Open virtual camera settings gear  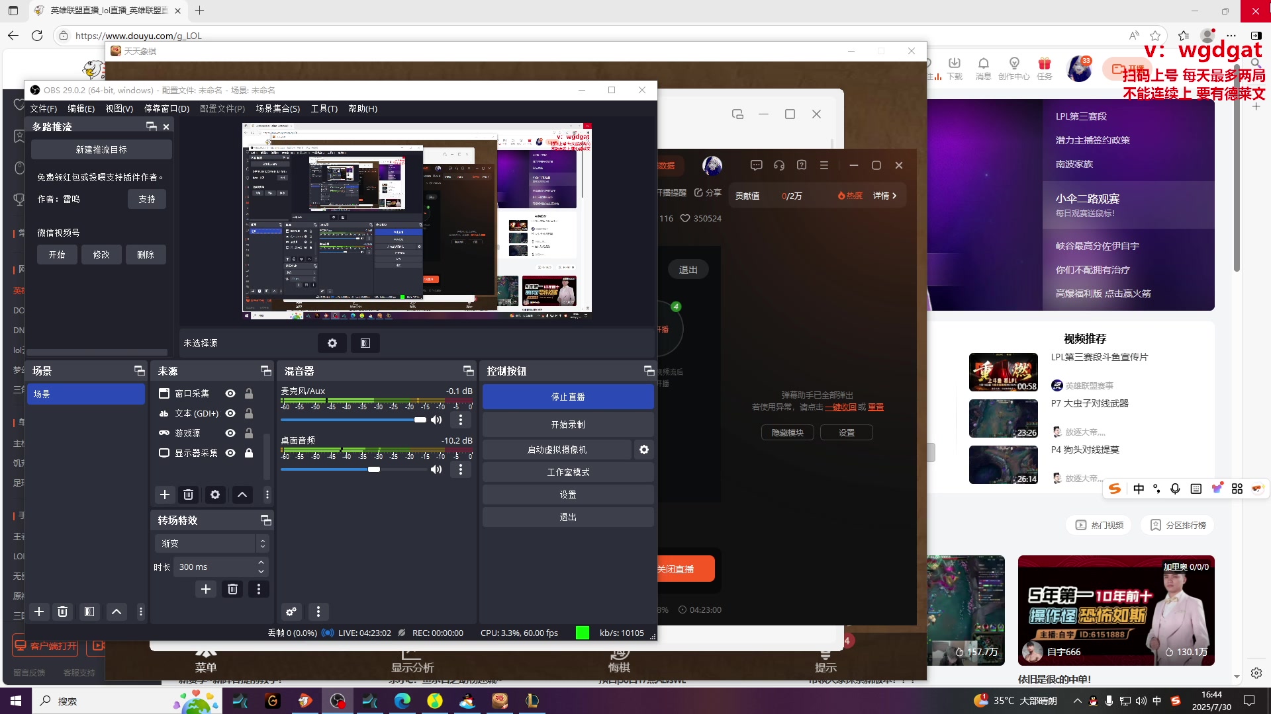pyautogui.click(x=644, y=450)
